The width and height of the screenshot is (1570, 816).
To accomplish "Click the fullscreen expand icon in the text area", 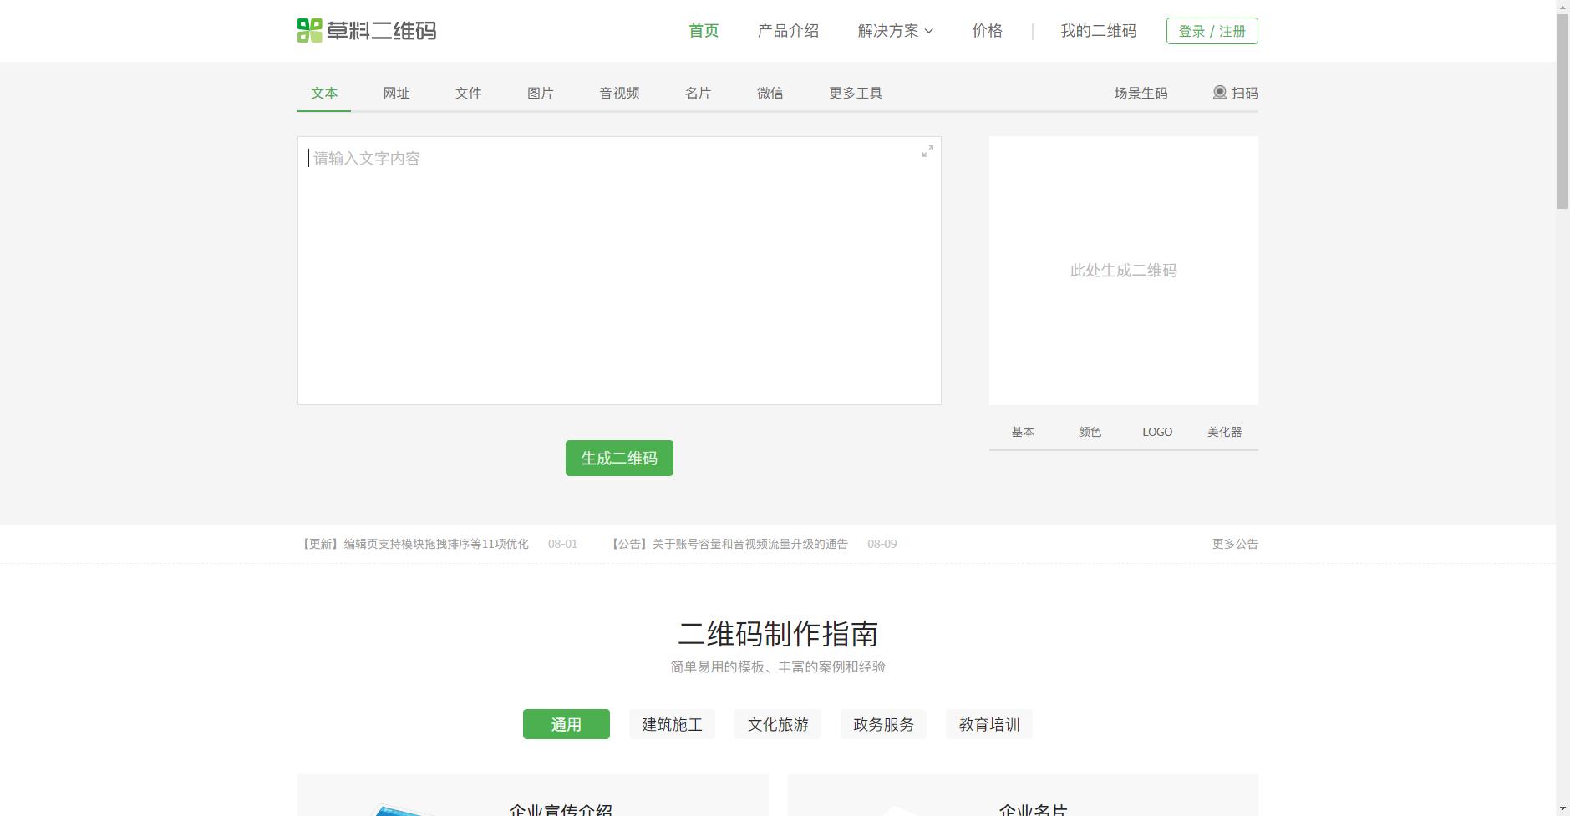I will pos(927,152).
